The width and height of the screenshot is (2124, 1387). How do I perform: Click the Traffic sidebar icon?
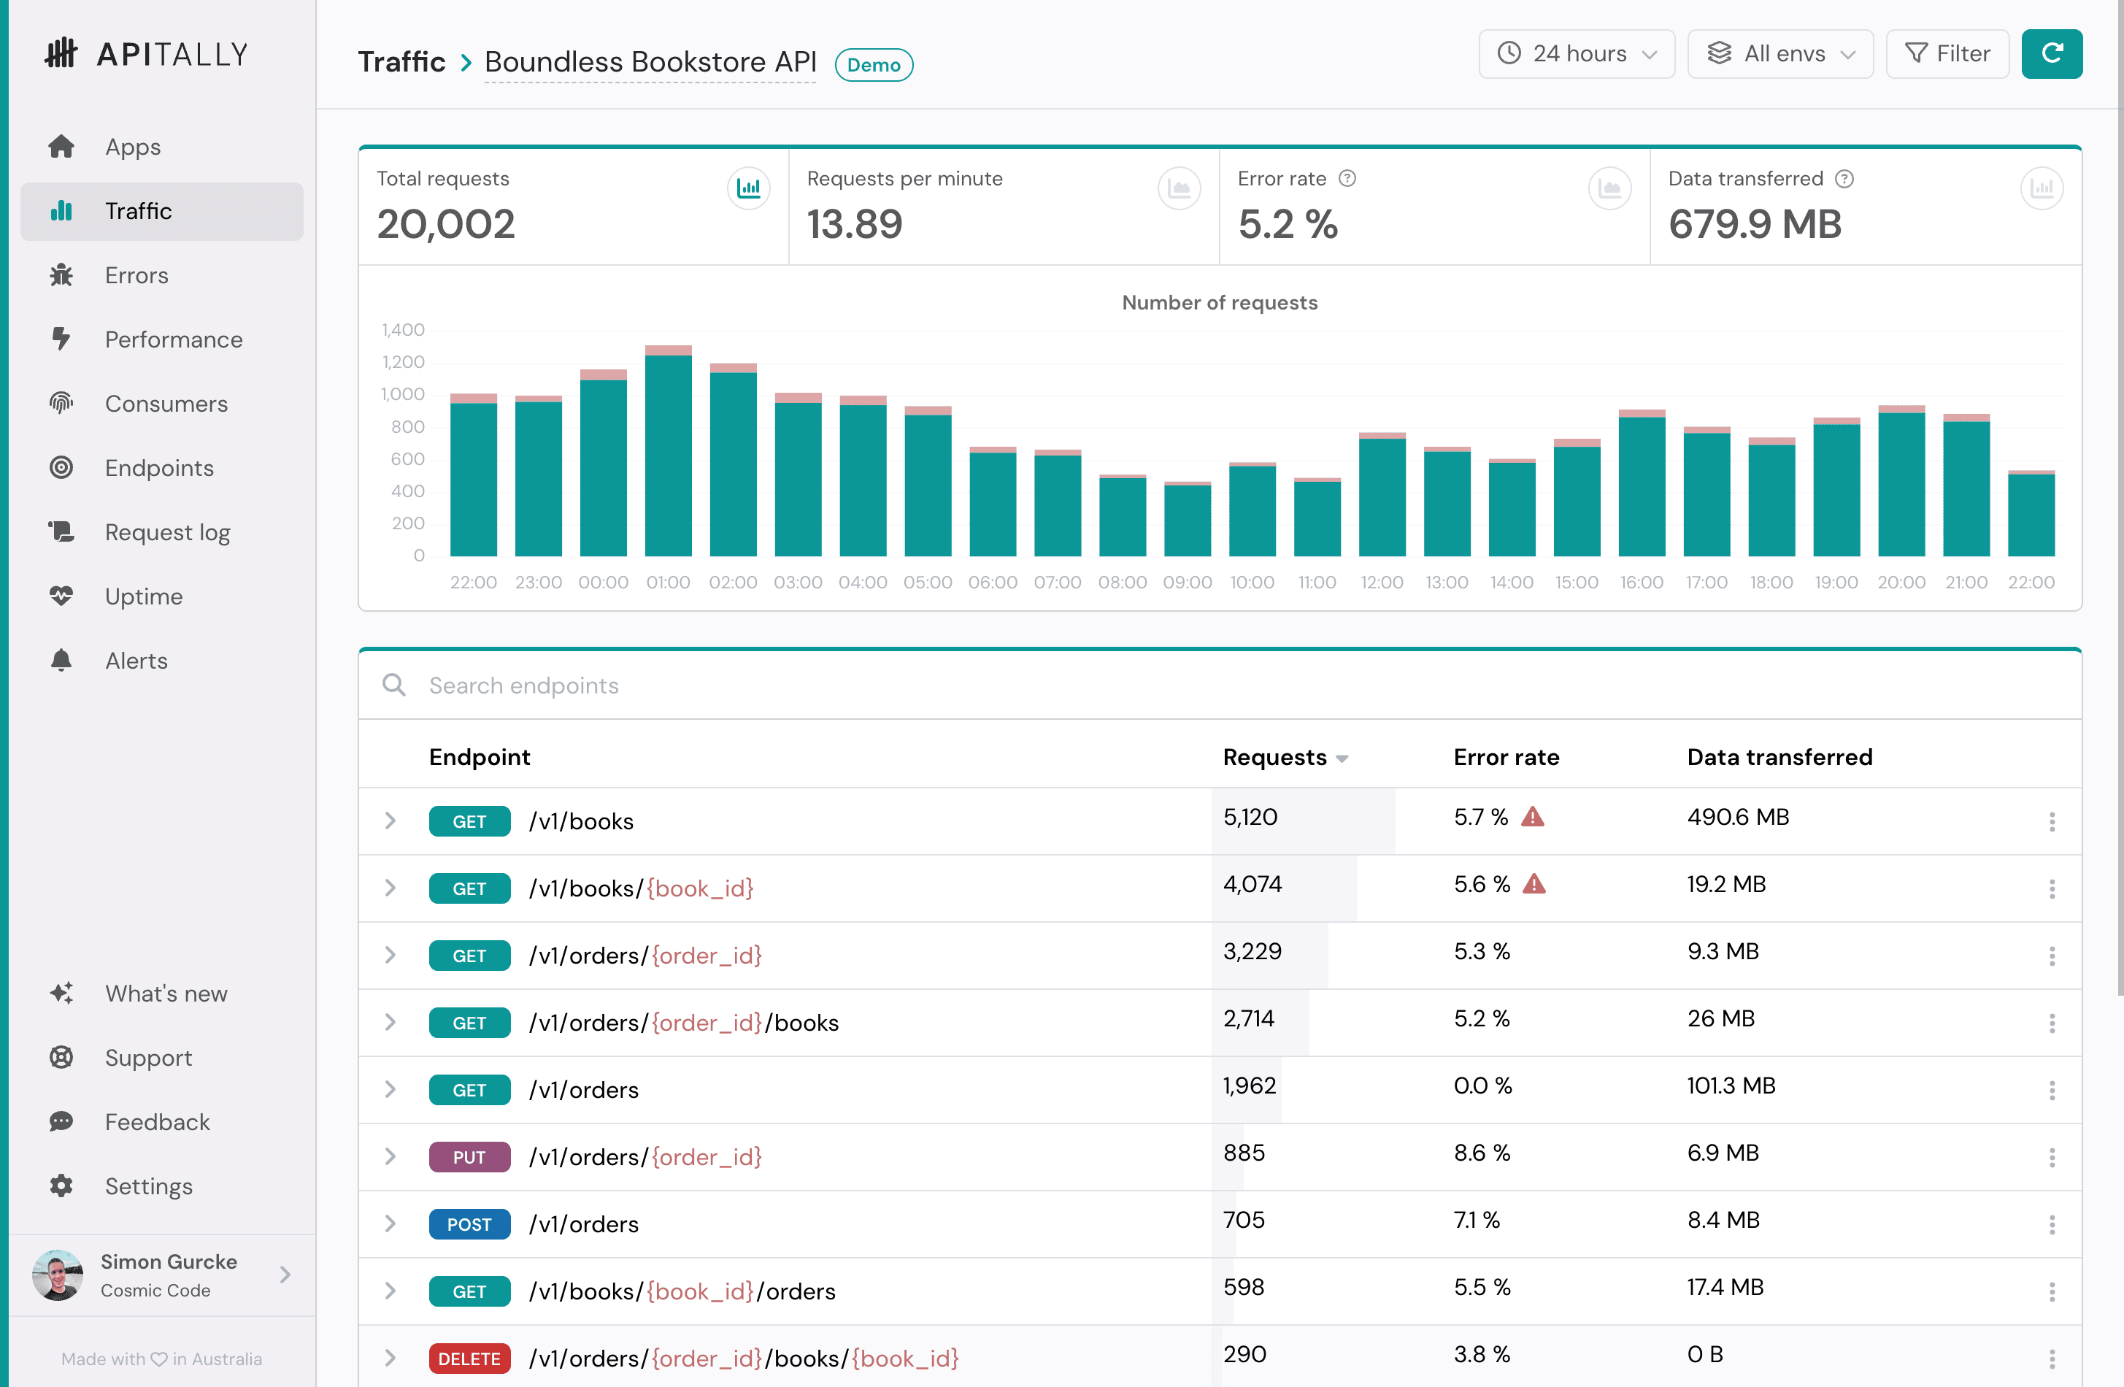pos(62,210)
